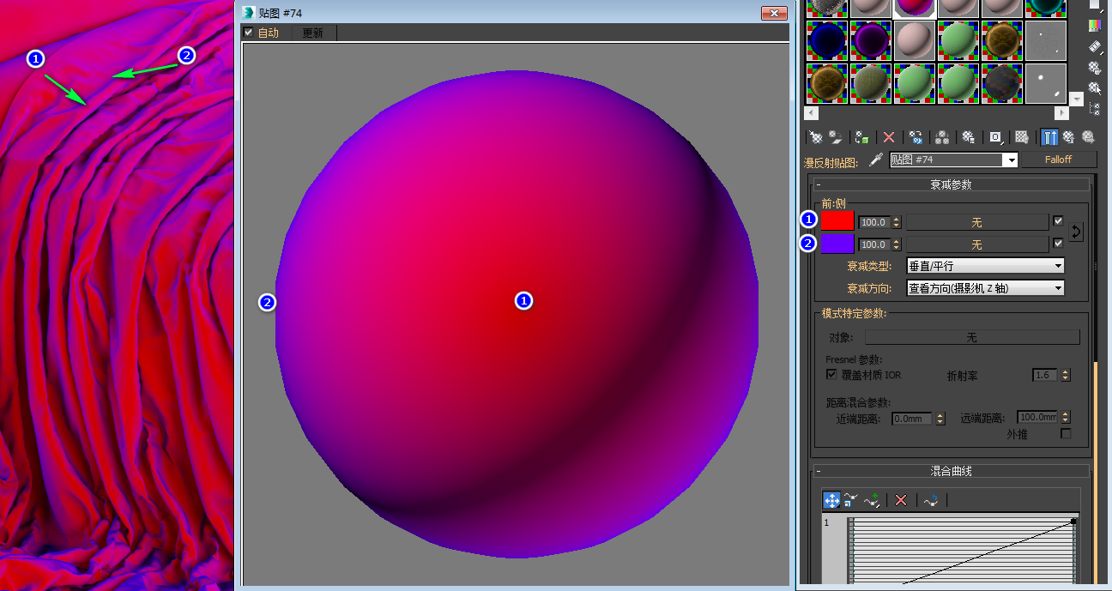Click sample slots scroll down arrow
Viewport: 1112px width, 591px height.
[1077, 99]
